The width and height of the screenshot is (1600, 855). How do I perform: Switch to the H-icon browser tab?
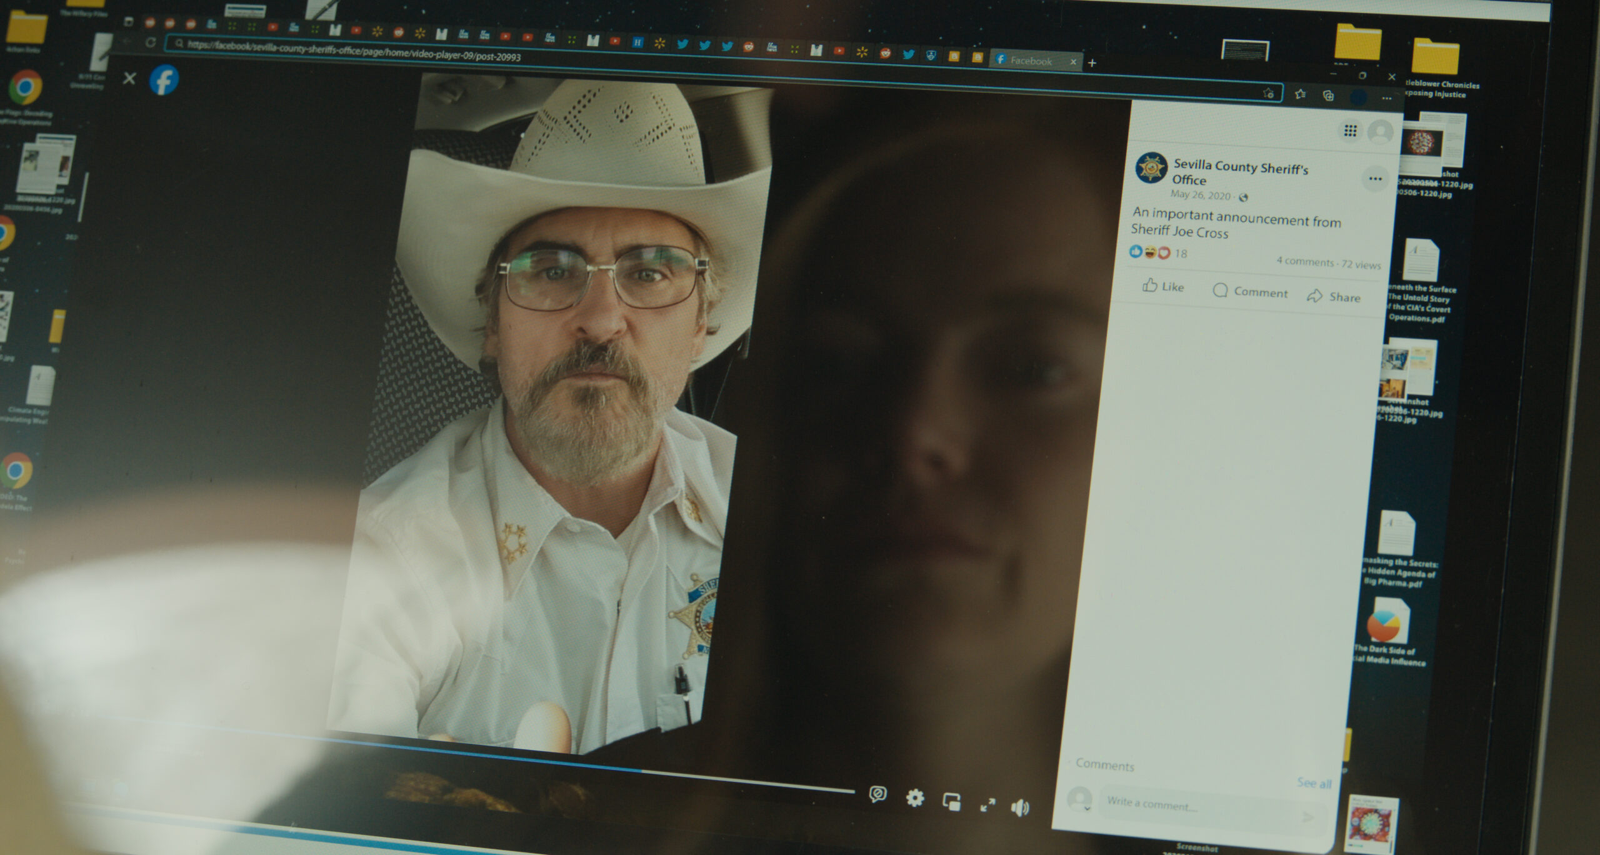(637, 42)
